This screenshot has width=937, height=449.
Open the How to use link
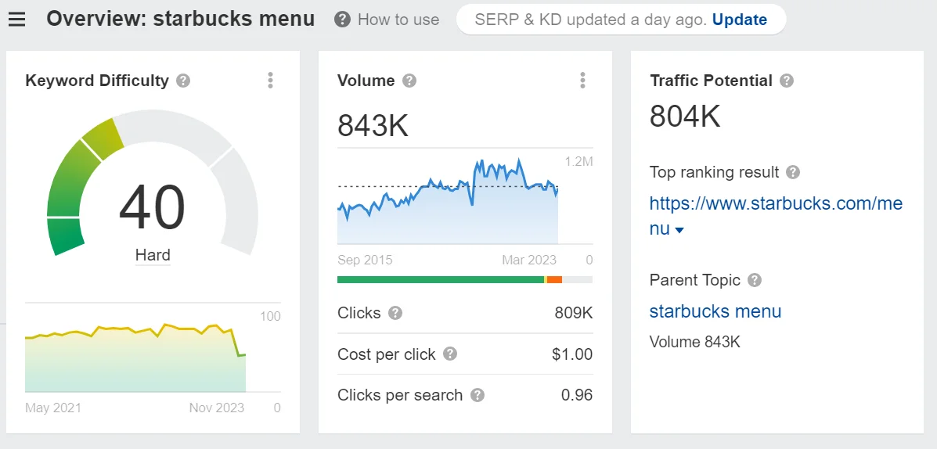[398, 20]
